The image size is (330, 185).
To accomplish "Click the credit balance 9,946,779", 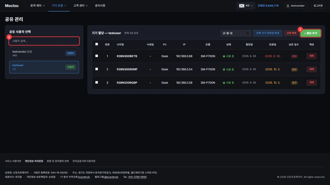I will pos(268,6).
